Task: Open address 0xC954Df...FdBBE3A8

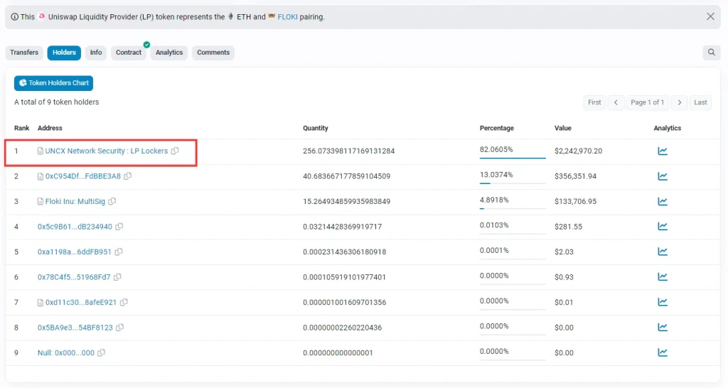Action: (82, 176)
